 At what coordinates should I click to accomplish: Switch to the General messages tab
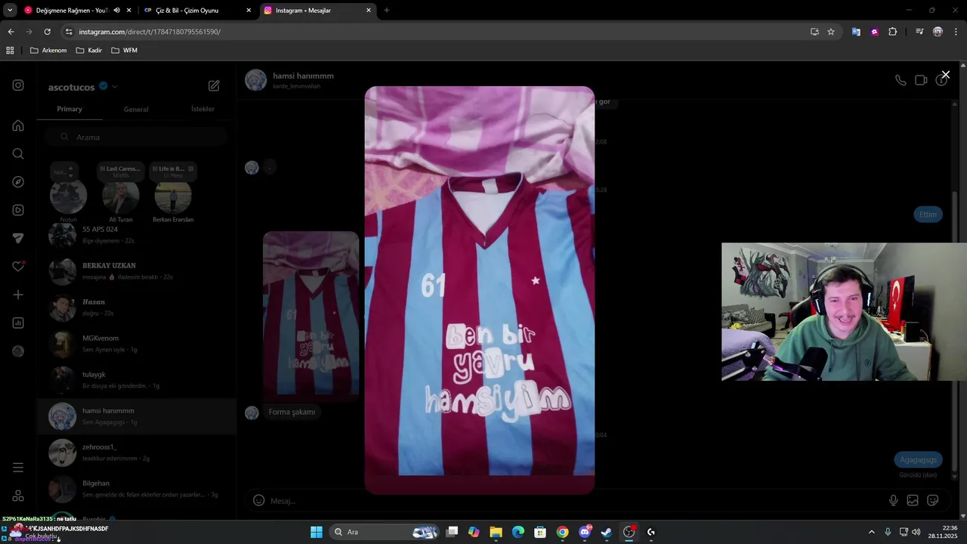click(136, 110)
